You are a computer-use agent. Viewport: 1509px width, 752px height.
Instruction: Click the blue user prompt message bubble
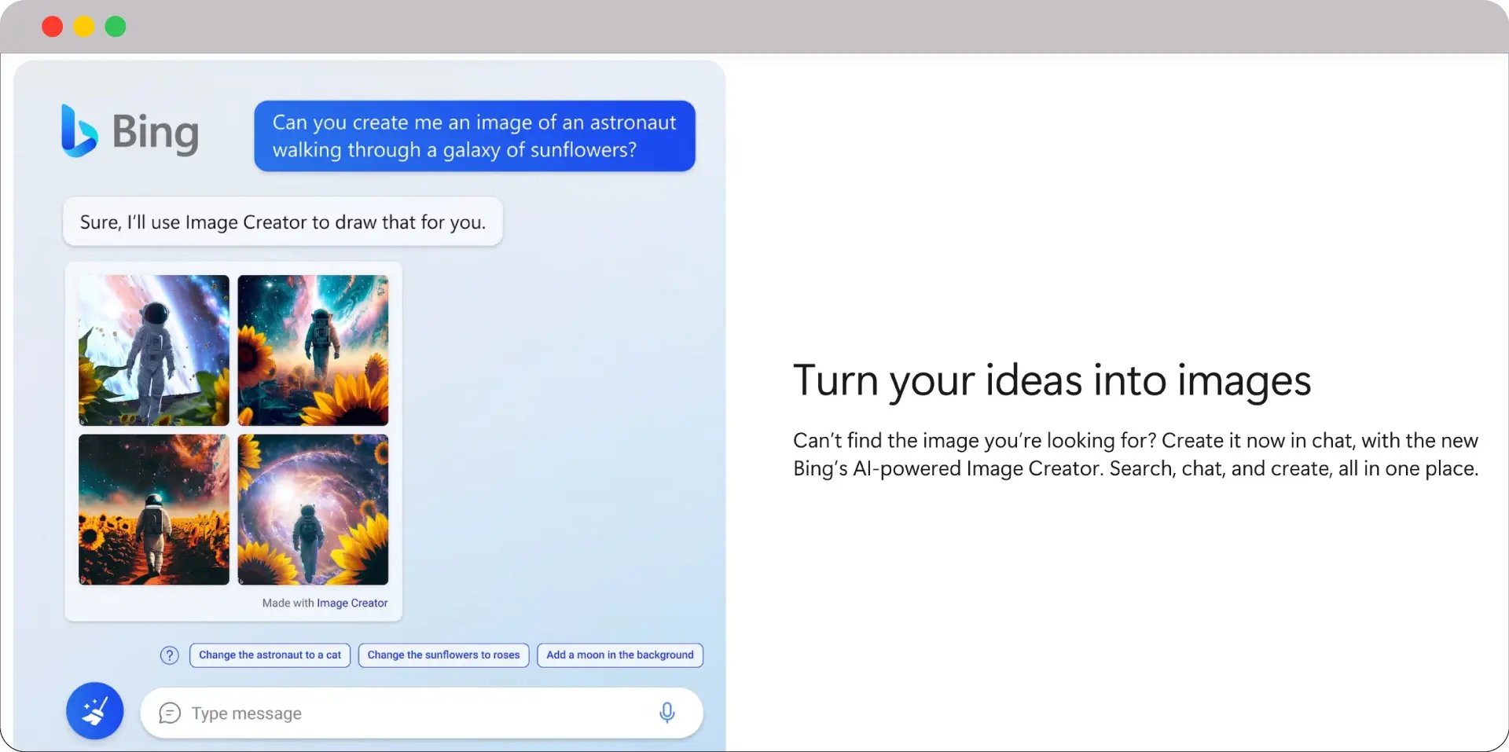pos(474,136)
